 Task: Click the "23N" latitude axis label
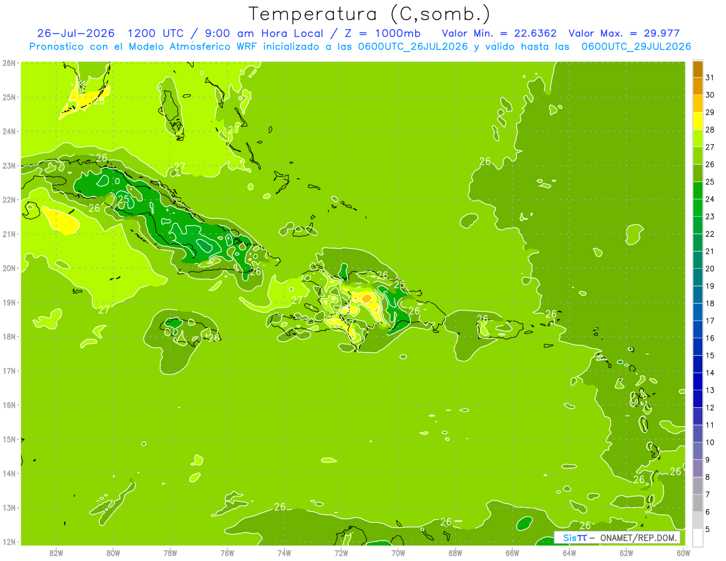(x=8, y=165)
